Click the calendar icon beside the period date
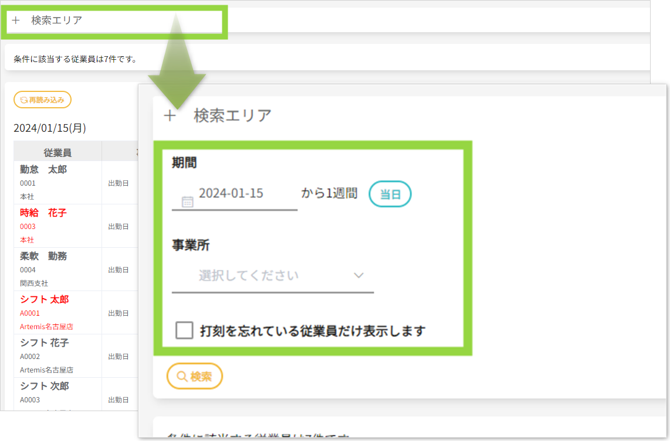The height and width of the screenshot is (441, 670). 187,201
